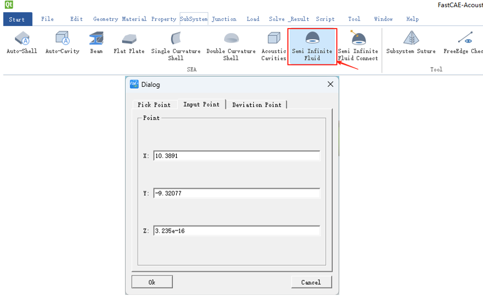483x296 pixels.
Task: Open the Start ribbon tab
Action: [x=18, y=19]
